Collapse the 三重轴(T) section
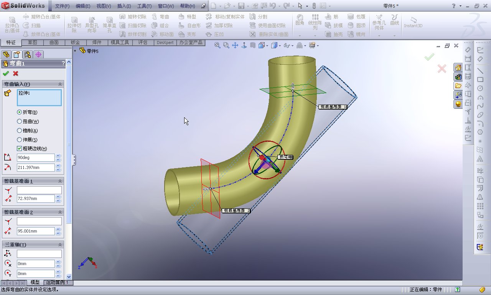The height and width of the screenshot is (295, 491). point(60,244)
